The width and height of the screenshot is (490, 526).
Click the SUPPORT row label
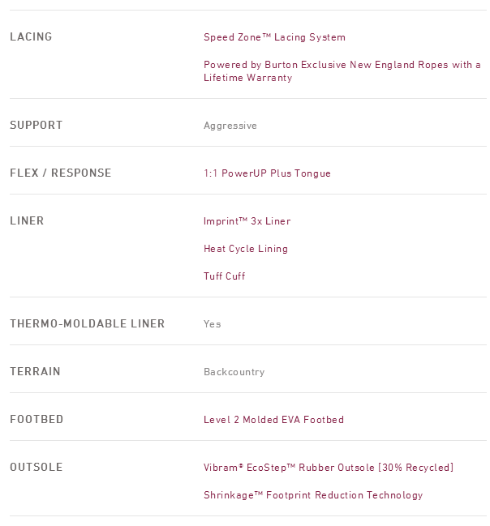pyautogui.click(x=36, y=126)
